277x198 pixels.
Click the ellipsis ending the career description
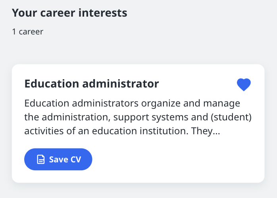click(x=216, y=133)
